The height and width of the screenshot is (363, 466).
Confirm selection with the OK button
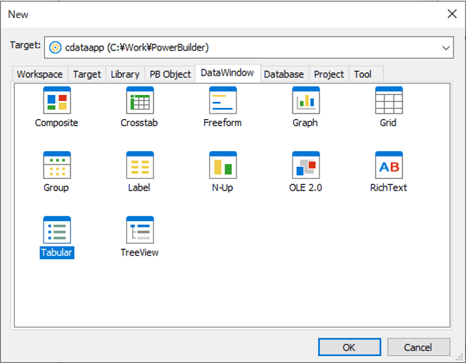pyautogui.click(x=349, y=347)
